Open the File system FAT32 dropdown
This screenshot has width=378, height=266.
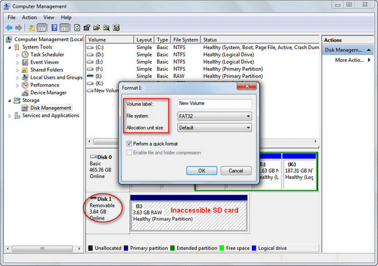[215, 116]
